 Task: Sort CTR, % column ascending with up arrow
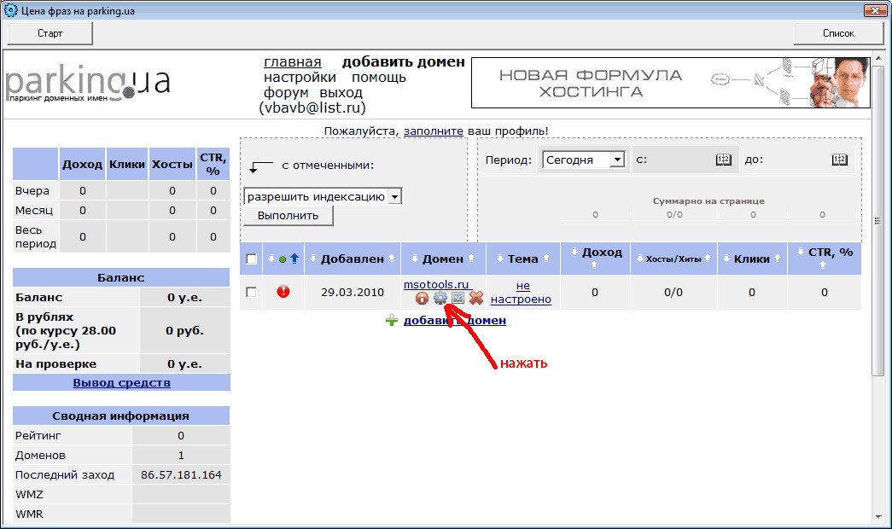click(x=823, y=265)
